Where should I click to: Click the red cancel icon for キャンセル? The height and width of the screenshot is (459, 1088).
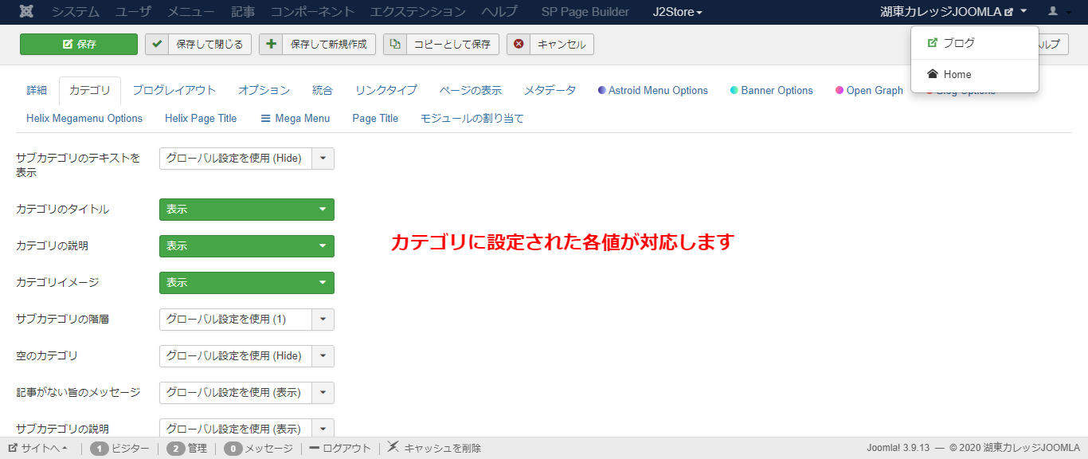point(519,45)
